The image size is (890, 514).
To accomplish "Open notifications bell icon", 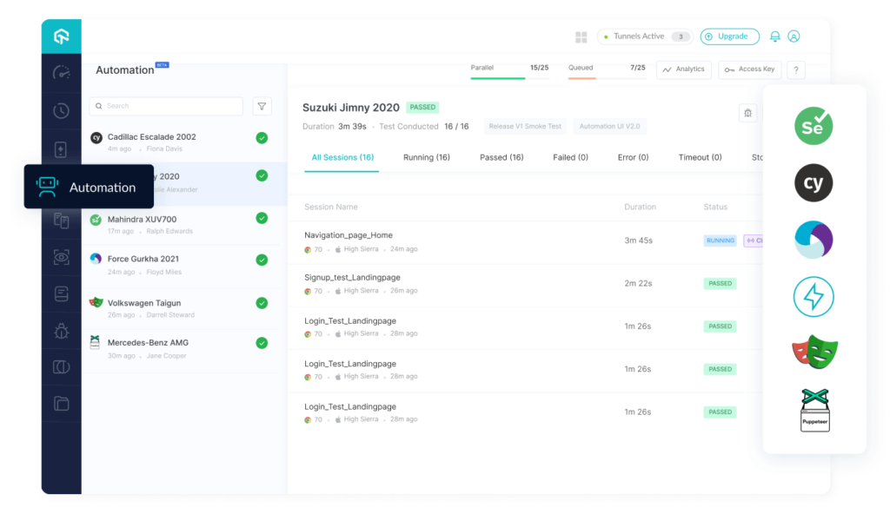I will pyautogui.click(x=774, y=36).
